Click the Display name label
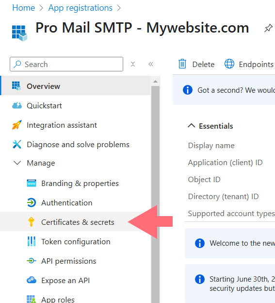 [x=211, y=146]
